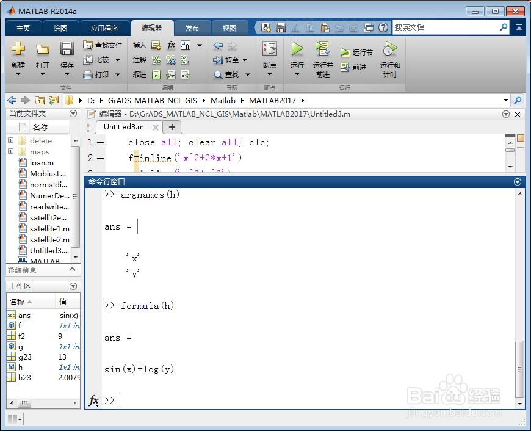Click the browse for folder icon

[54, 100]
